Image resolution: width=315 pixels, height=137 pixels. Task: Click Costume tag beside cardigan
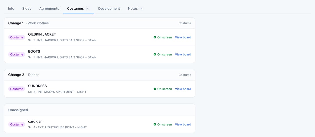coord(17,124)
